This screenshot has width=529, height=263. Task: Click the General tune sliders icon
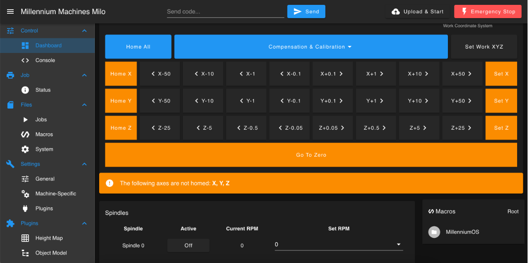pyautogui.click(x=25, y=179)
